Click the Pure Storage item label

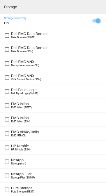(22, 188)
